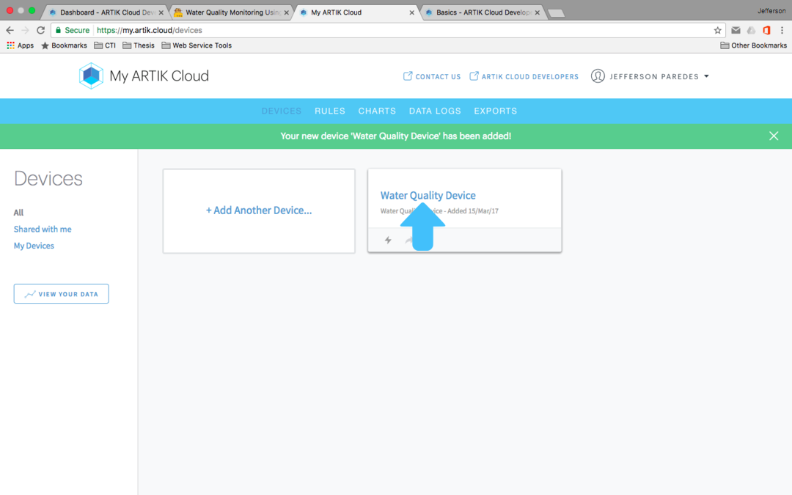Dismiss the green notification with X icon
The width and height of the screenshot is (792, 495).
(x=774, y=136)
